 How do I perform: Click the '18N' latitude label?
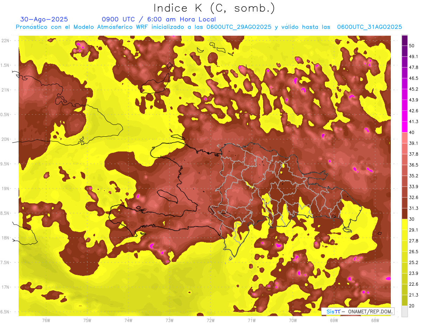pyautogui.click(x=5, y=238)
